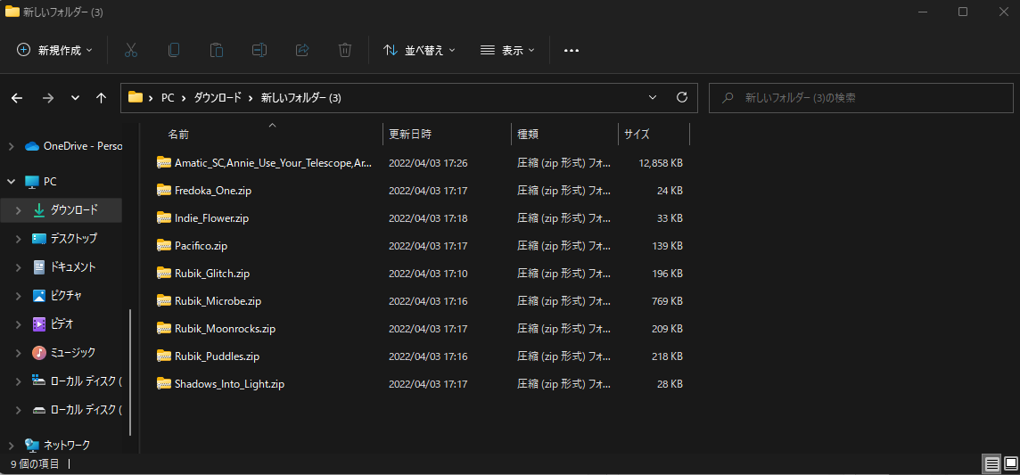Refresh the current folder view
Viewport: 1020px width, 475px height.
682,97
